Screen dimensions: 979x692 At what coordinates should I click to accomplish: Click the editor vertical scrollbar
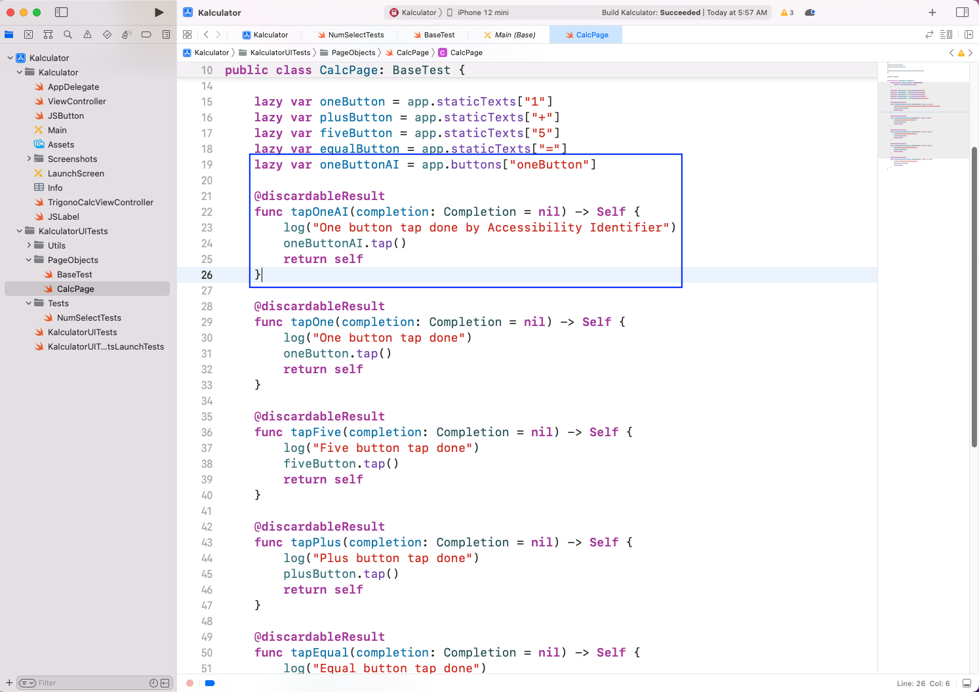tap(974, 296)
